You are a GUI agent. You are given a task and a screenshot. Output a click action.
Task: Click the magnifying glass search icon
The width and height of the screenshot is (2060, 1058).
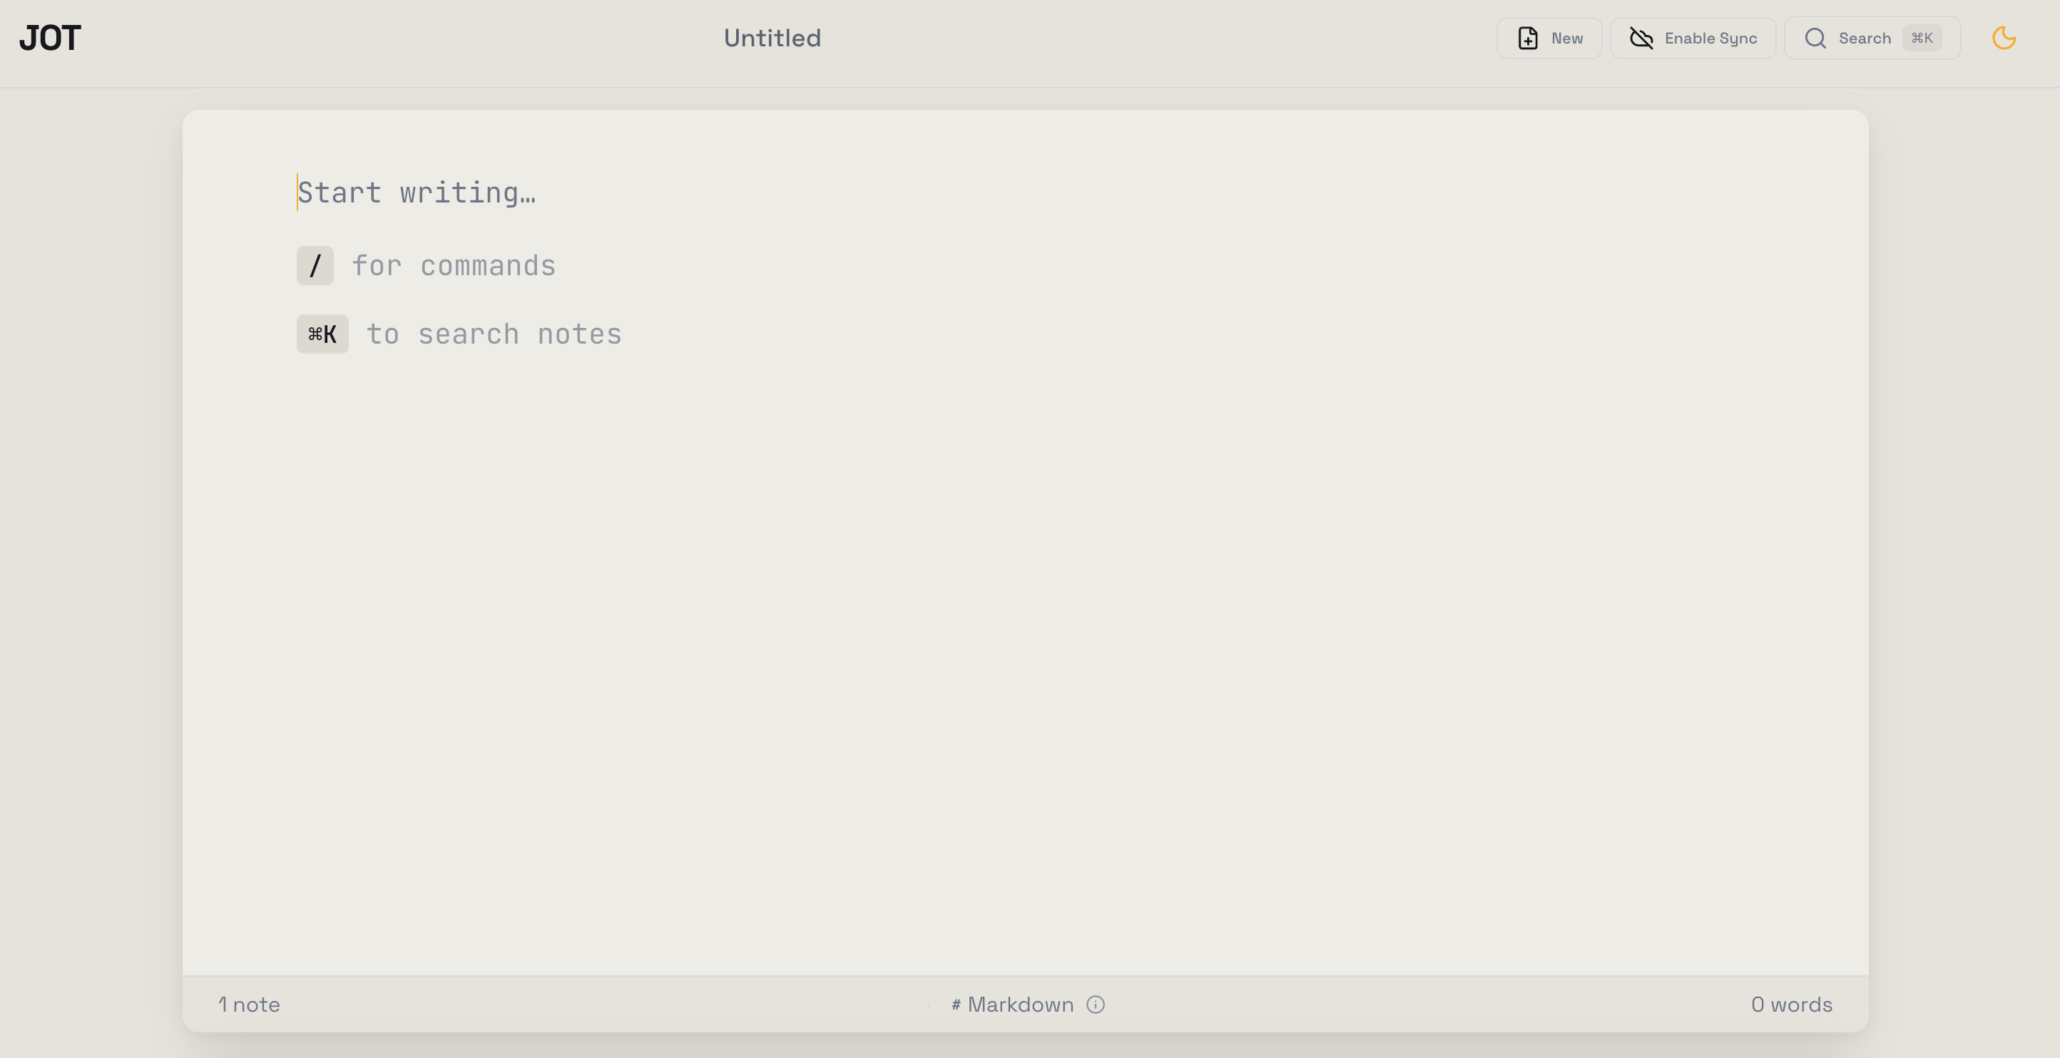(x=1815, y=38)
